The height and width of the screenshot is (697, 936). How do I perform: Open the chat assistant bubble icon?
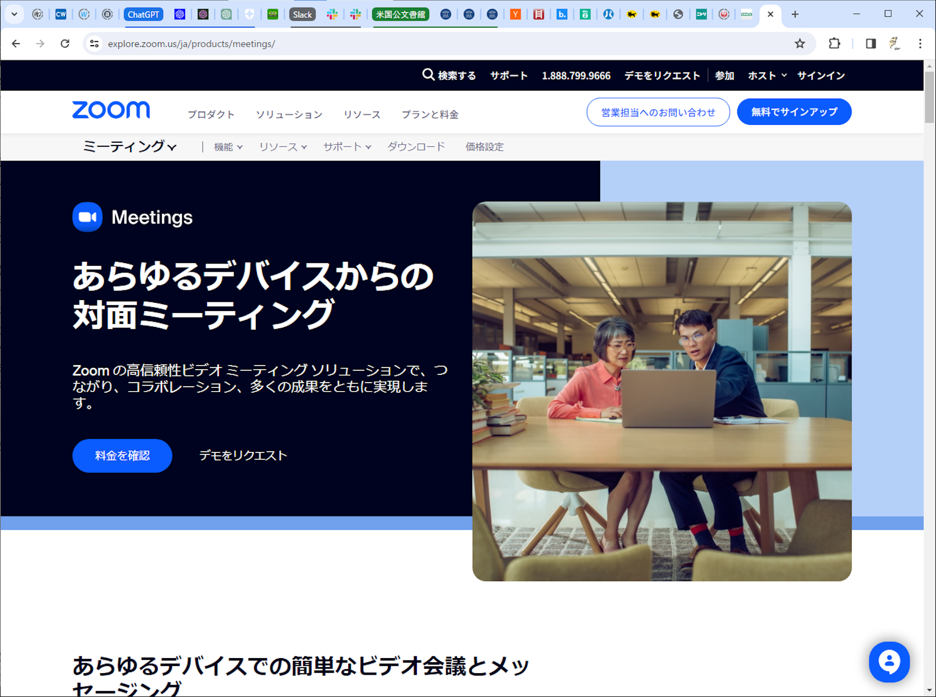(x=889, y=661)
